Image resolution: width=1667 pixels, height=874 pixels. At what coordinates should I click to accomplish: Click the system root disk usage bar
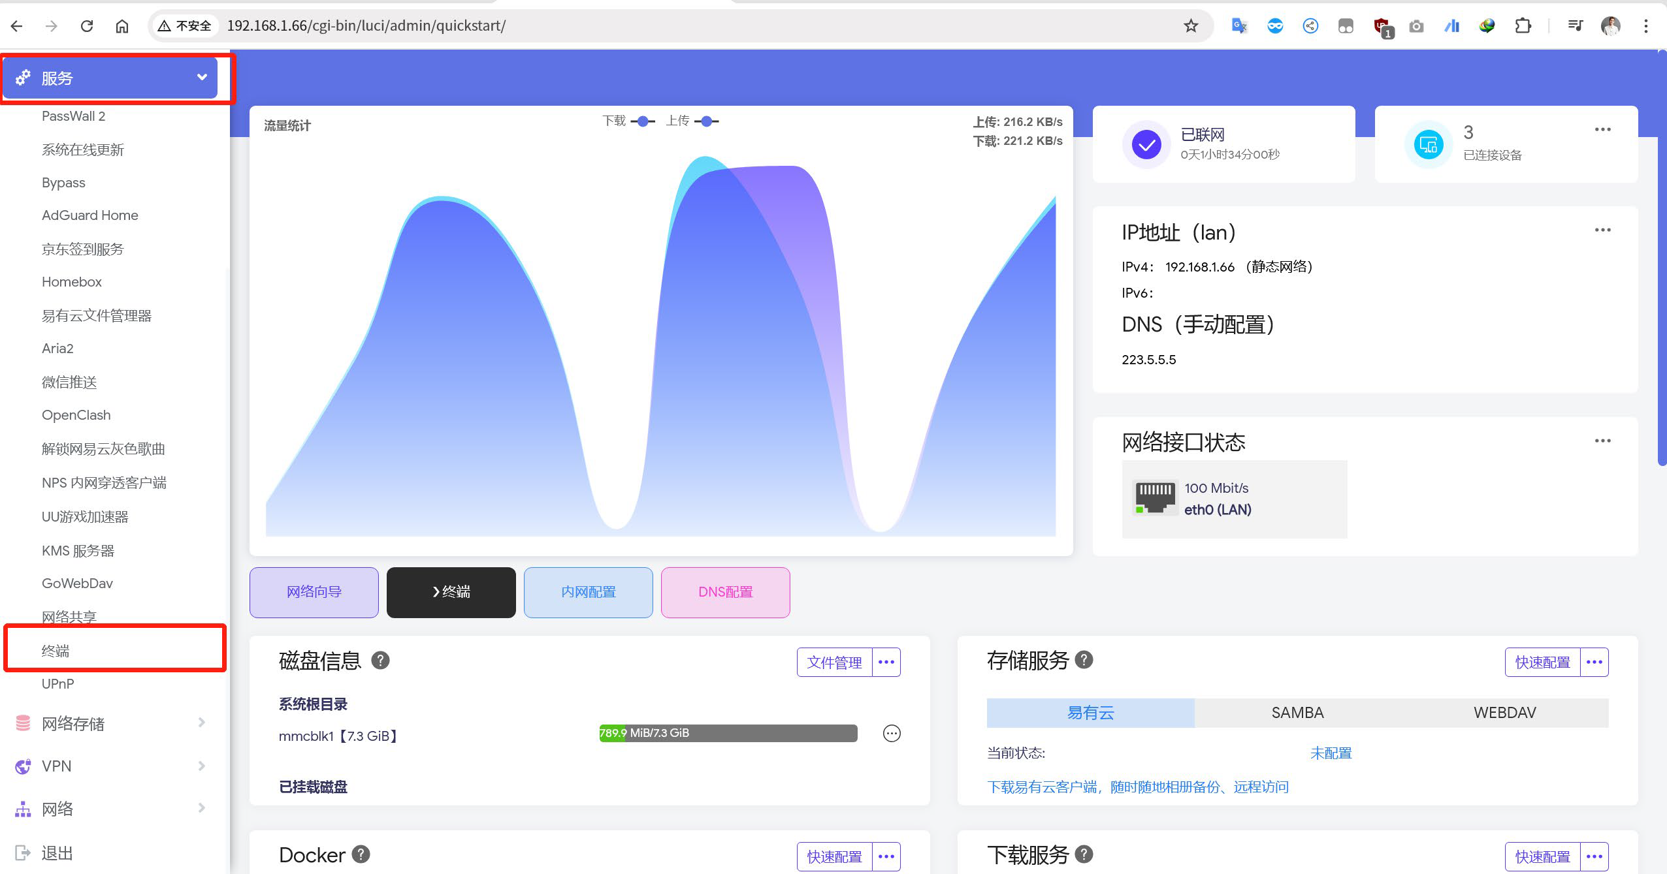click(728, 733)
